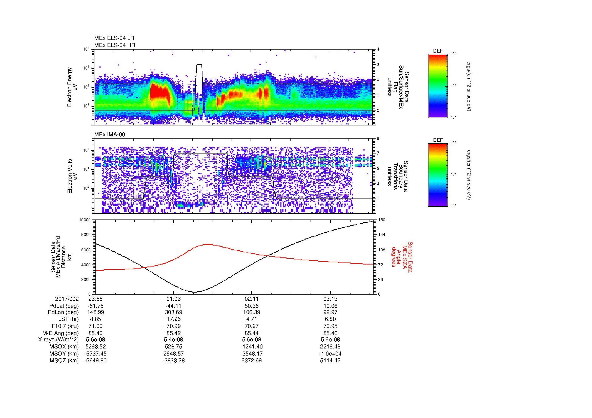Click the MEx ELS-04 HR title label
Viewport: 592px width, 418px height.
click(115, 45)
